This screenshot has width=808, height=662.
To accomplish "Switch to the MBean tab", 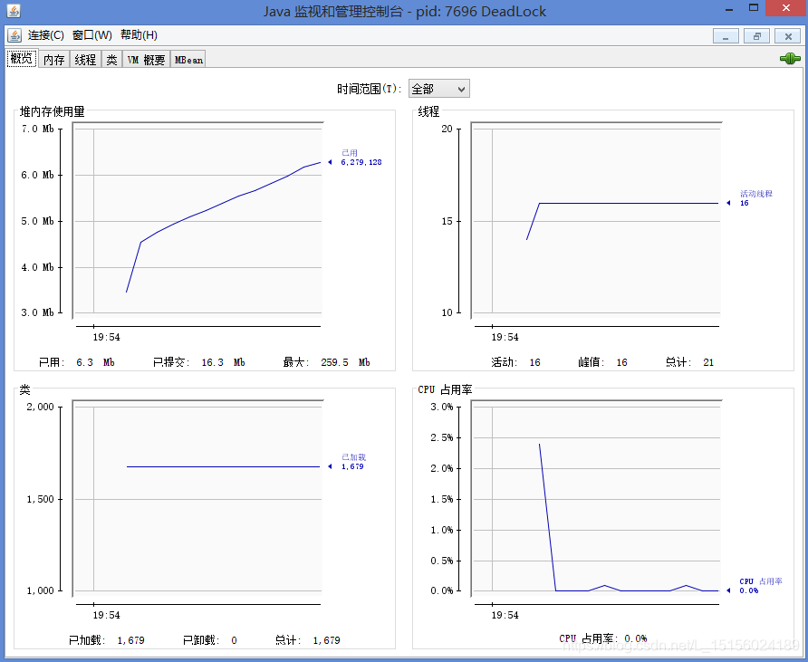I will coord(187,58).
